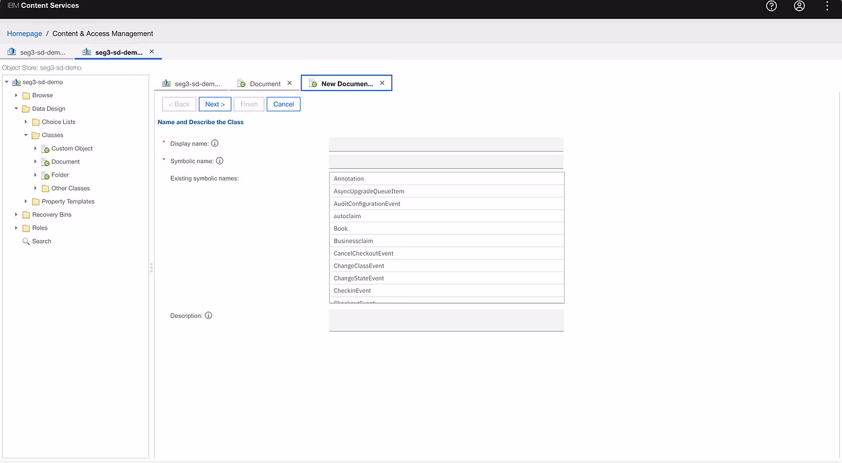842x463 pixels.
Task: Expand the Custom Object node
Action: tap(36, 148)
